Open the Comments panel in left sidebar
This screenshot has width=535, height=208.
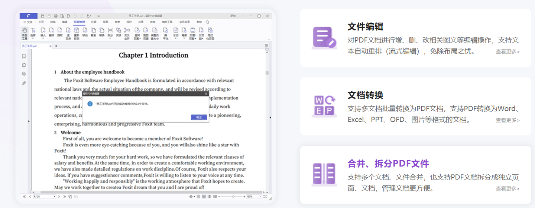coord(24,74)
